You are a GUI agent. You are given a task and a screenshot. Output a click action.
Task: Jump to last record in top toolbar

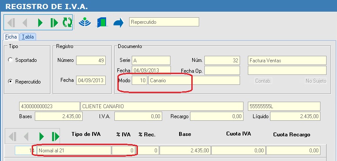point(54,23)
